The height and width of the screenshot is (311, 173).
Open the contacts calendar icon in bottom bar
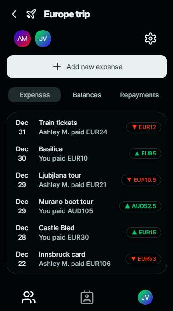click(x=87, y=297)
